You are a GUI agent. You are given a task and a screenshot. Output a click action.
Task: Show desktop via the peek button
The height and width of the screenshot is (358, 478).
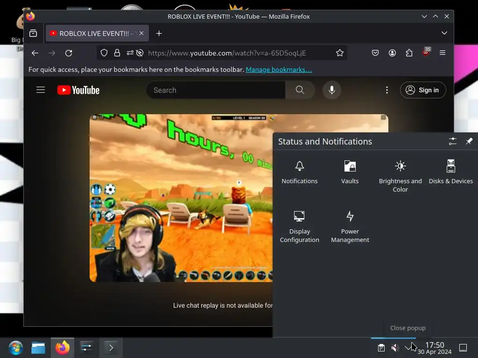tap(463, 348)
